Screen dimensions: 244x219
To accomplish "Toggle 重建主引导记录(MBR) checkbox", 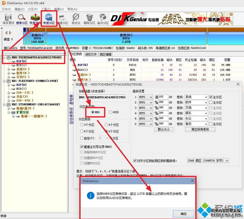I will click(82, 147).
